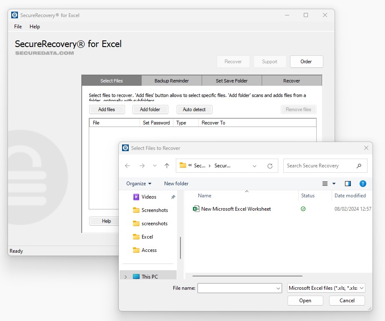385x321 pixels.
Task: Click the Back arrow in file dialog
Action: click(x=127, y=166)
